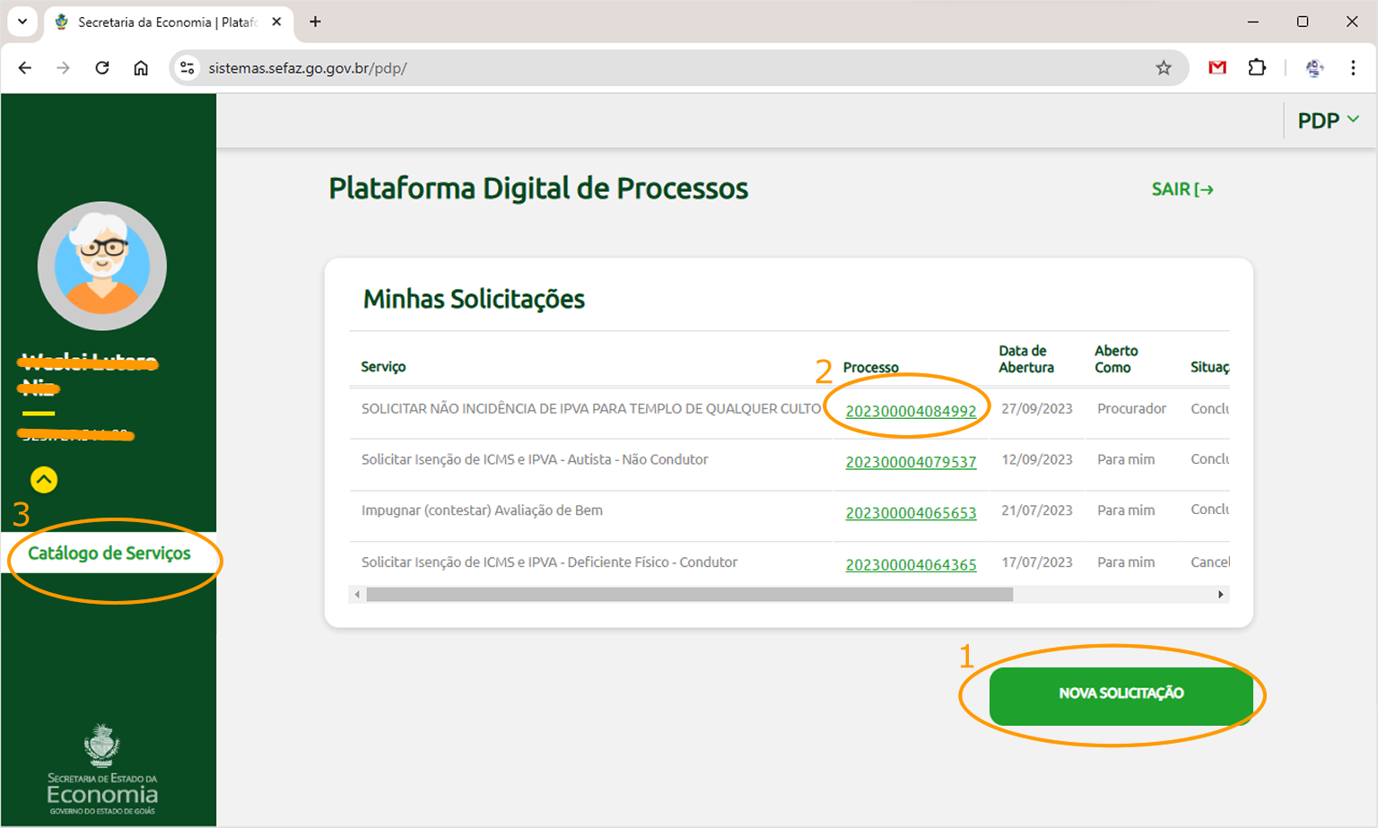
Task: Click the Secretaria de Estado da Economia logo
Action: 101,767
